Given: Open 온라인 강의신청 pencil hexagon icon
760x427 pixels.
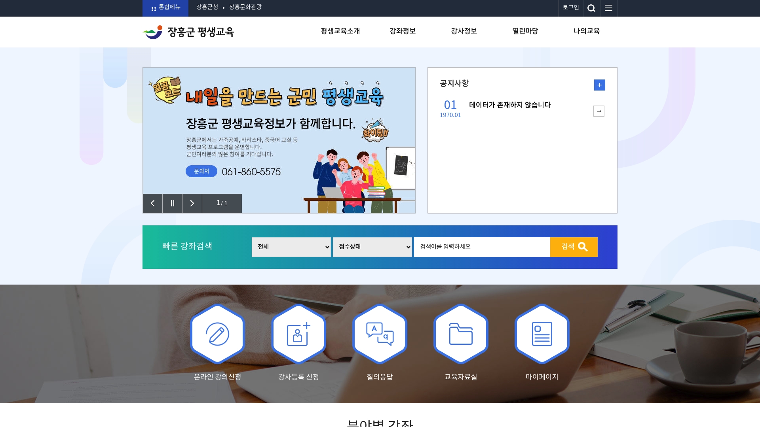Looking at the screenshot, I should point(217,334).
